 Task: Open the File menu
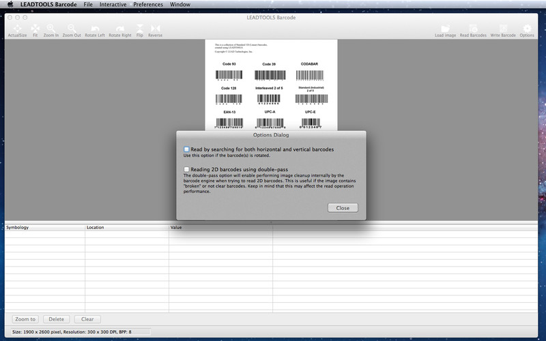(88, 5)
